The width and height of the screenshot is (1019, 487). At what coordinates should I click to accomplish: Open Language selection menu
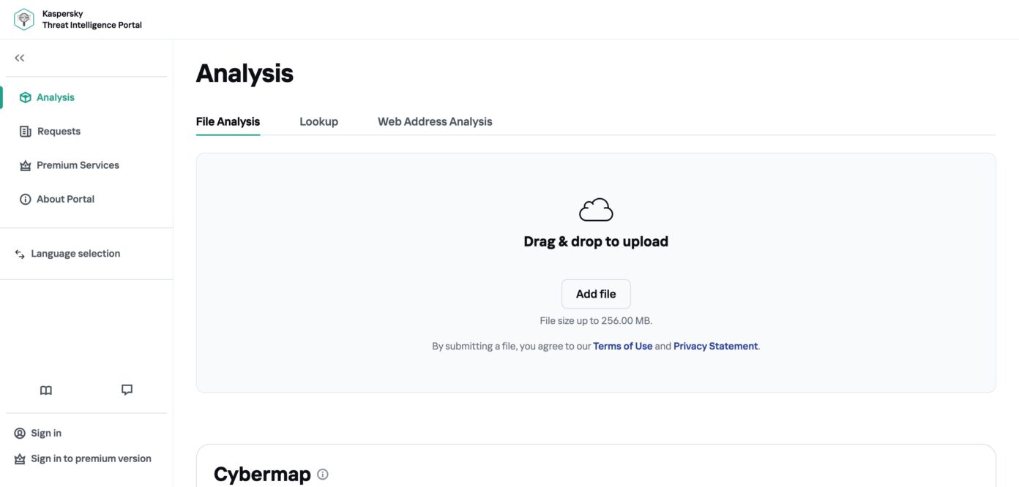tap(75, 254)
